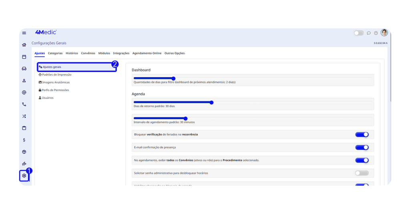The height and width of the screenshot is (215, 410).
Task: Open the at-sign email sidebar icon
Action: pyautogui.click(x=24, y=92)
